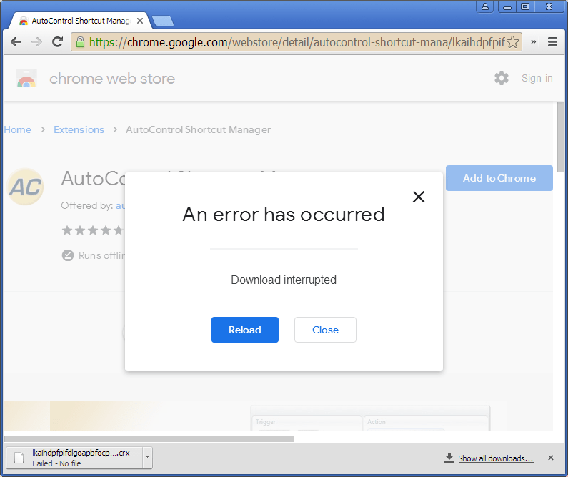Click the download arrow icon in downloads bar
This screenshot has width=568, height=477.
tap(449, 458)
